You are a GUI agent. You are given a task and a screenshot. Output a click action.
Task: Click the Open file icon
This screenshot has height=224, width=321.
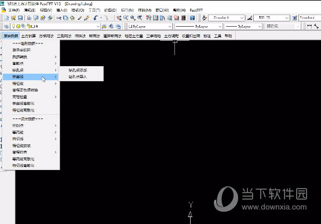pos(13,18)
